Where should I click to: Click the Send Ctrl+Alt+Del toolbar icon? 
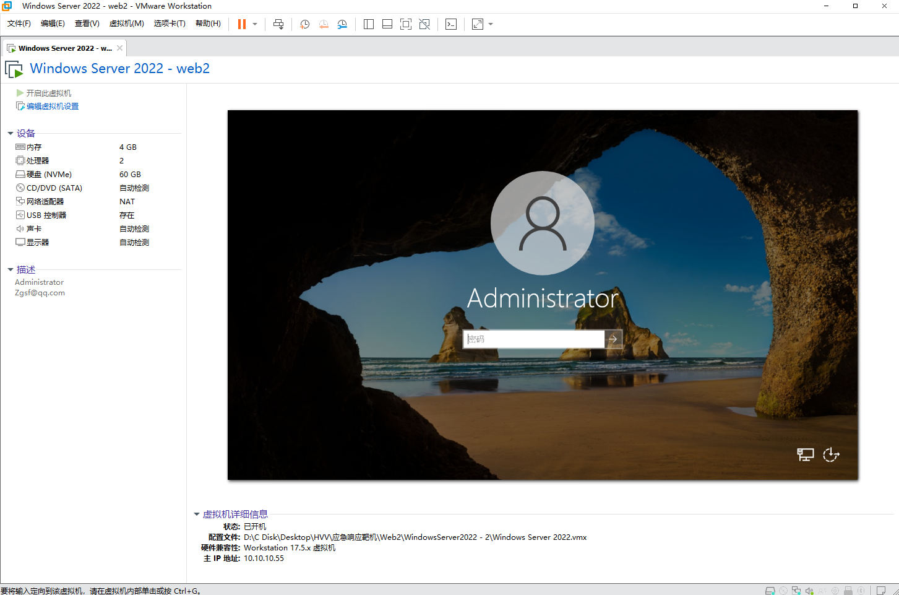tap(278, 24)
